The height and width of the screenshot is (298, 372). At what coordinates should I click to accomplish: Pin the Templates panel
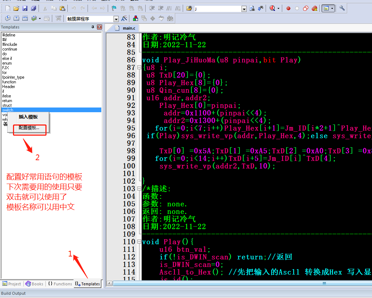click(93, 27)
